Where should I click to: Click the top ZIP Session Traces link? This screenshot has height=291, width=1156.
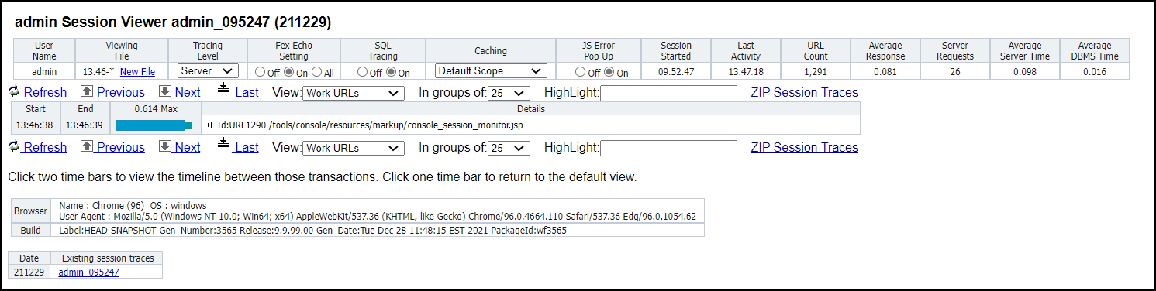point(804,92)
